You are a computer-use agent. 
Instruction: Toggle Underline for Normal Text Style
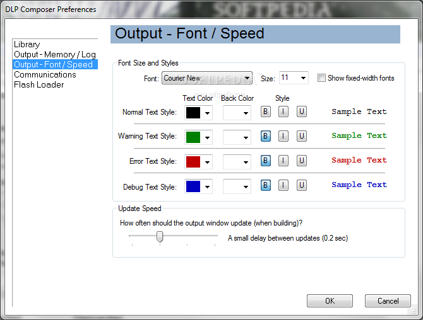pyautogui.click(x=302, y=111)
